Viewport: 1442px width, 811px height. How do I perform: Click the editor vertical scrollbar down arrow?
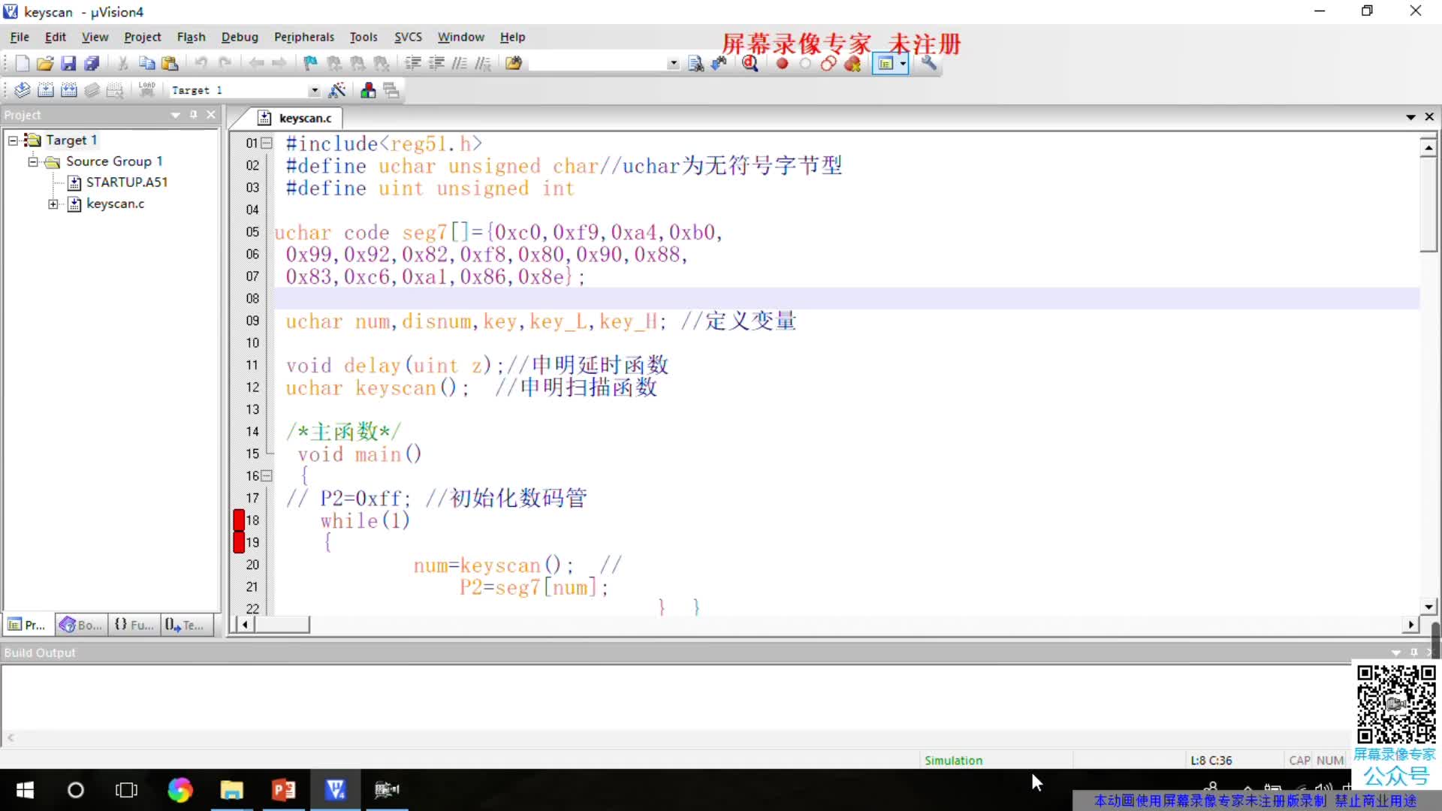point(1428,607)
